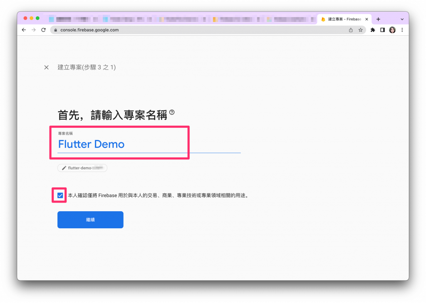Image resolution: width=426 pixels, height=303 pixels.
Task: Click the 本人確認僅將 Firebase confirmation text
Action: tap(158, 195)
